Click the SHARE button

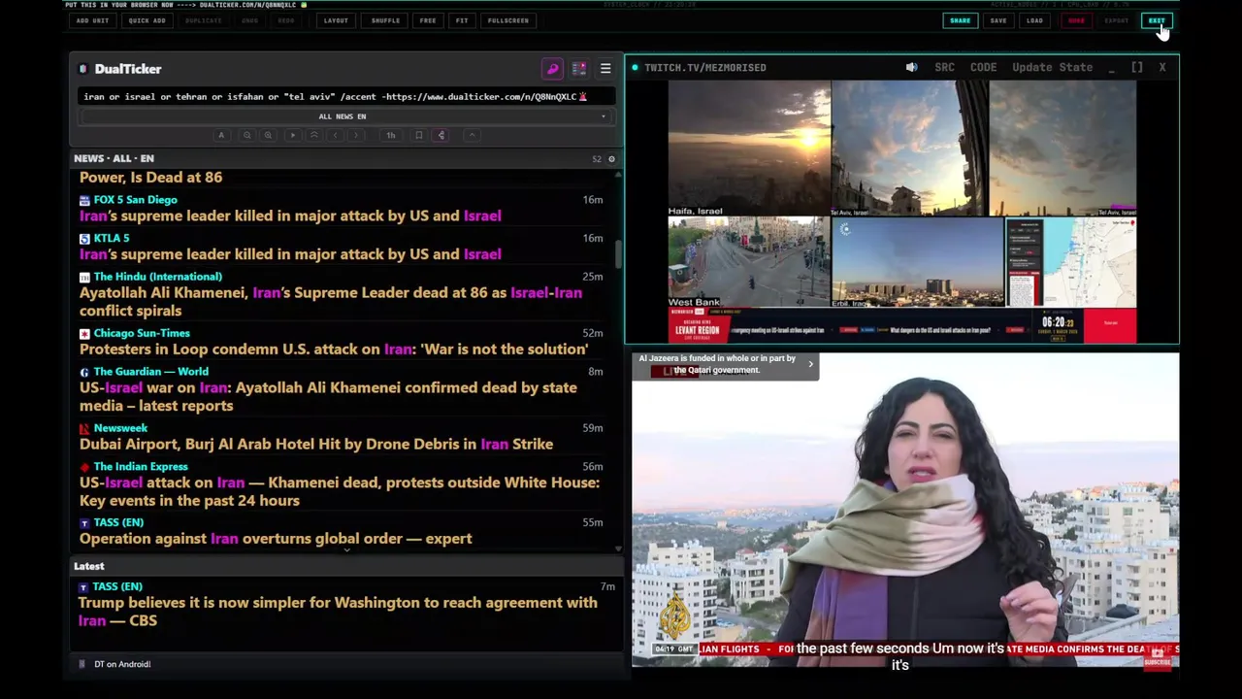pyautogui.click(x=960, y=20)
